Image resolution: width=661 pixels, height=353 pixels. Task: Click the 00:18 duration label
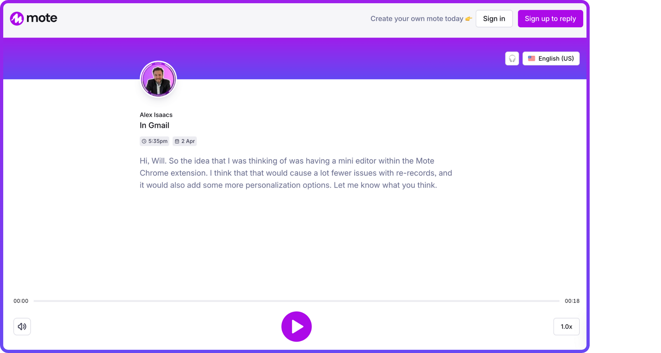tap(572, 301)
